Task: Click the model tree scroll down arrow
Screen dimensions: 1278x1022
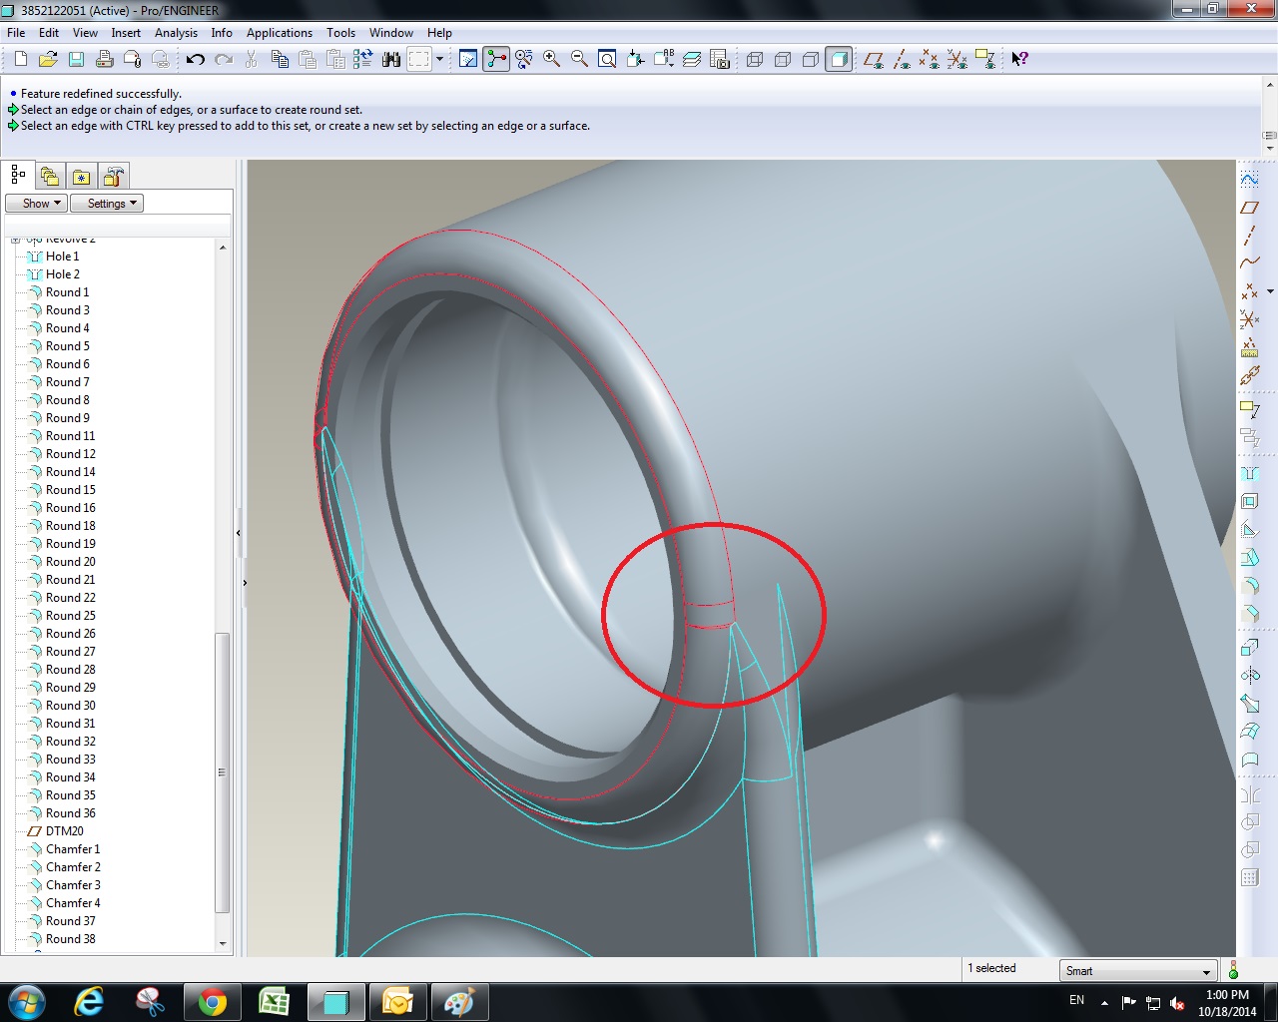Action: [223, 943]
